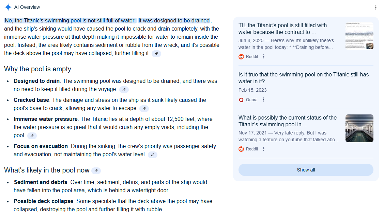Screen dimensions: 384x218
Task: Click the Quora logo icon
Action: click(241, 100)
